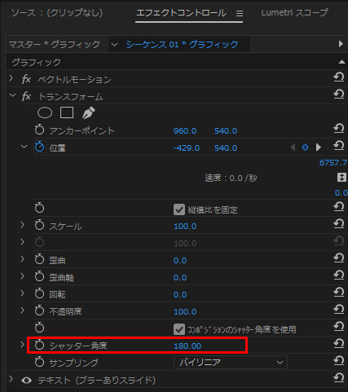This screenshot has height=392, width=348.
Task: Select the ellipse mask tool
Action: 45,112
